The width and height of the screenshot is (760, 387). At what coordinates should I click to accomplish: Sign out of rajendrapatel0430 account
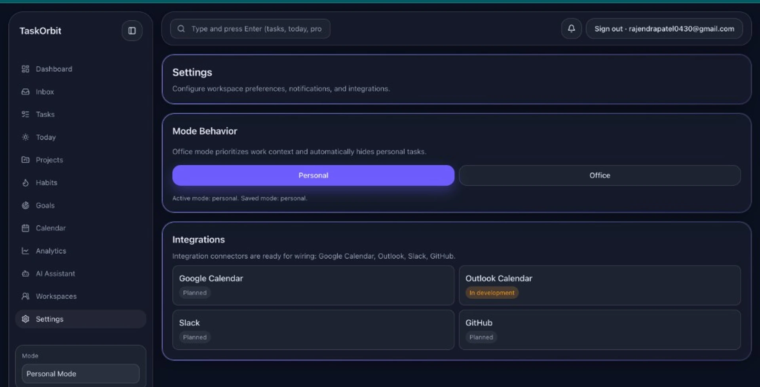[x=664, y=29]
